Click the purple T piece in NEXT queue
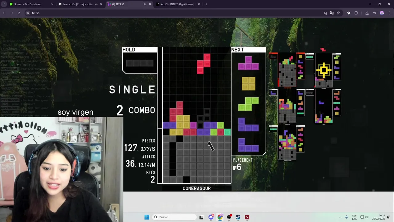Screen dimensions: 394x222 point(248,63)
